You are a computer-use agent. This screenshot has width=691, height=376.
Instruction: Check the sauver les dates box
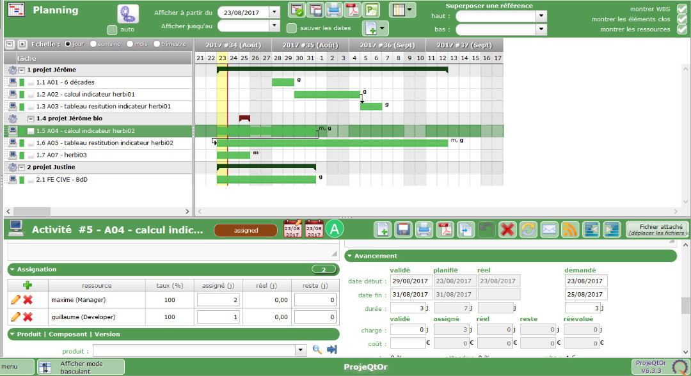coord(292,28)
